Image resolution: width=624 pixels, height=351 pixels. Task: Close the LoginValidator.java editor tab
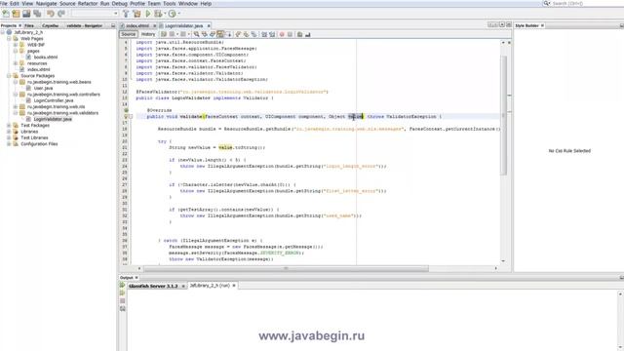[209, 26]
